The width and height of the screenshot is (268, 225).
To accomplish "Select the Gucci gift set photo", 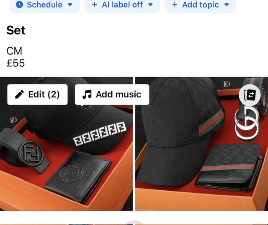I will pos(202,153).
